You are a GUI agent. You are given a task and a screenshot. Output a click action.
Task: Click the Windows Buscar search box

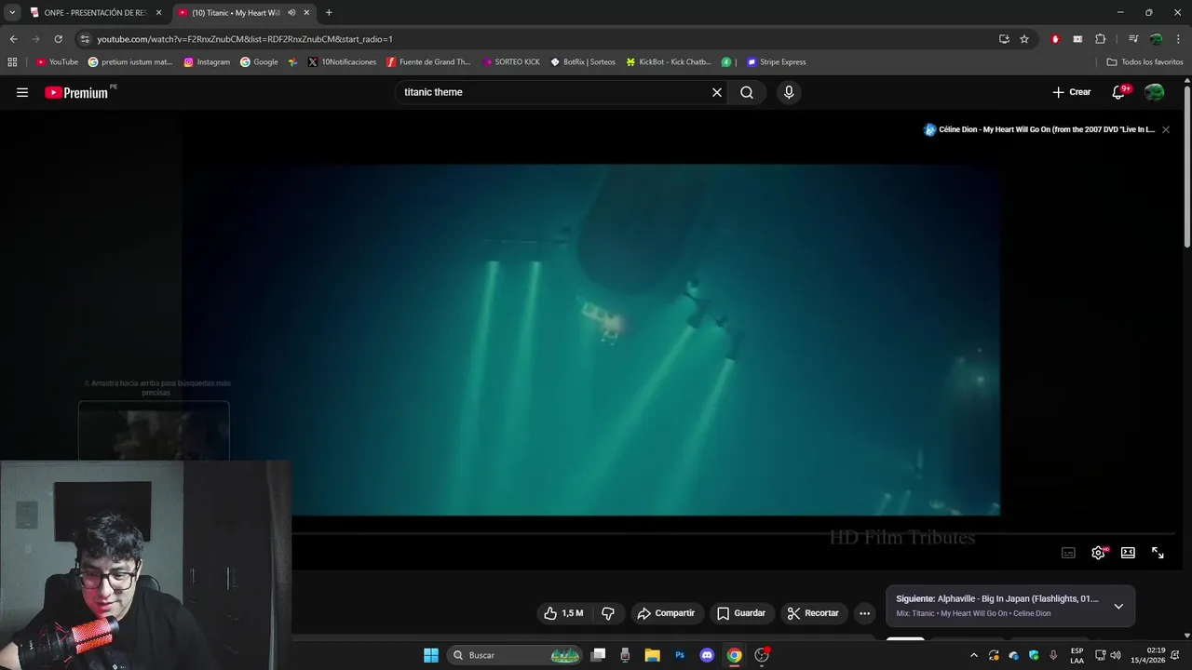tap(515, 655)
